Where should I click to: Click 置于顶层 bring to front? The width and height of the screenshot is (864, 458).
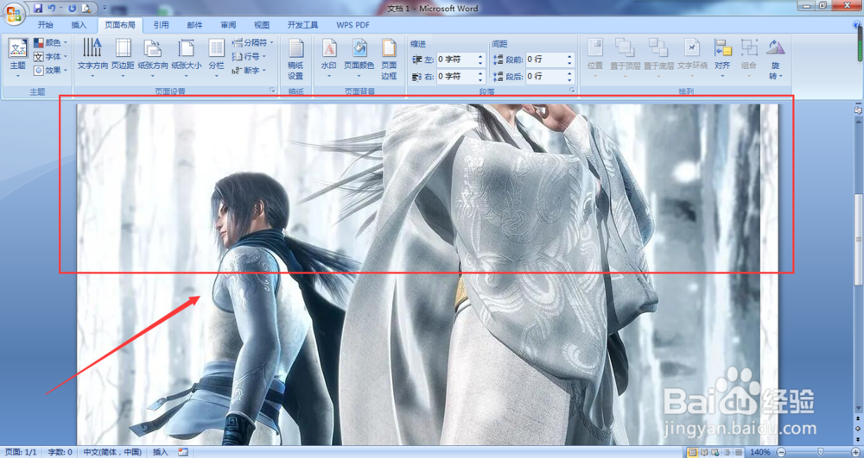625,58
